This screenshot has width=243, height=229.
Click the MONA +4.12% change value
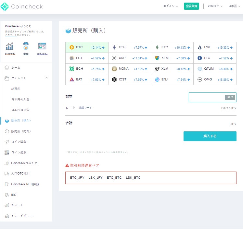point(139,69)
